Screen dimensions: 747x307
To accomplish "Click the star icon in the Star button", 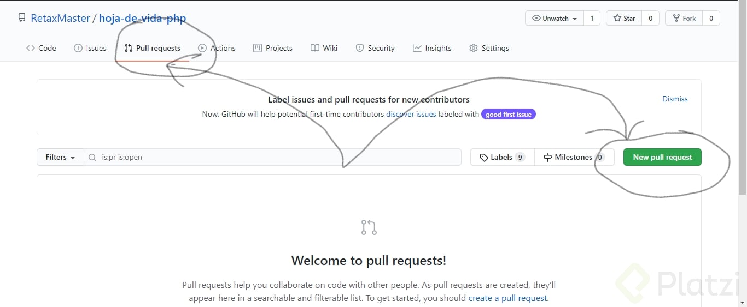I will point(617,18).
